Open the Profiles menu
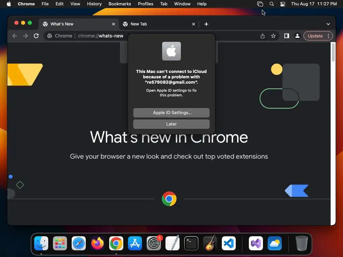 (145, 4)
